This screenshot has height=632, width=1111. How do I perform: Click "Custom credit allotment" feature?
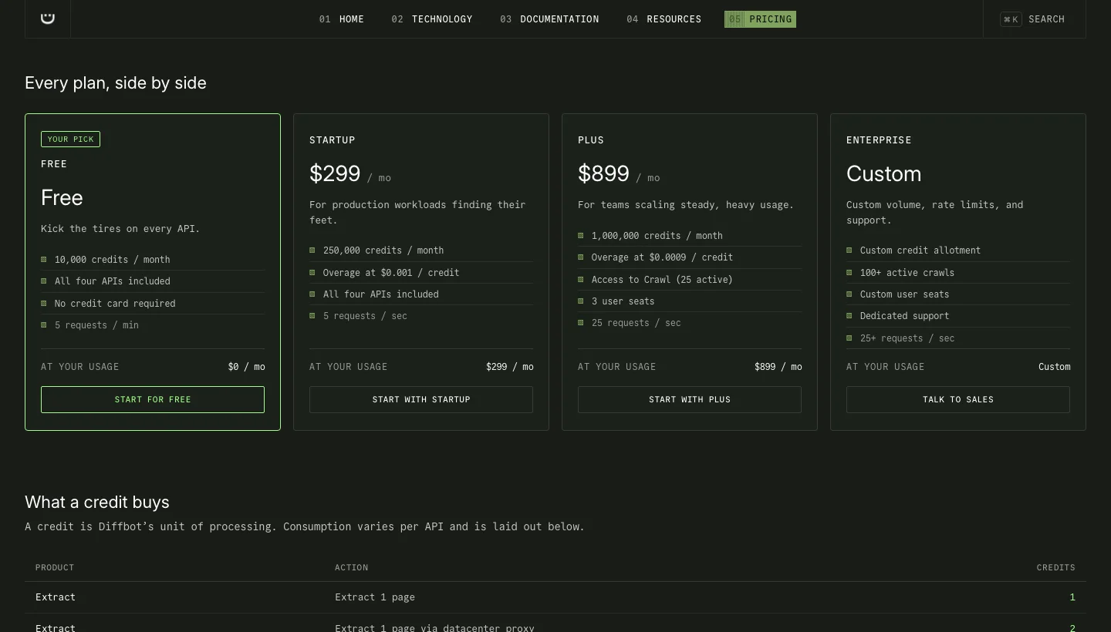(920, 250)
